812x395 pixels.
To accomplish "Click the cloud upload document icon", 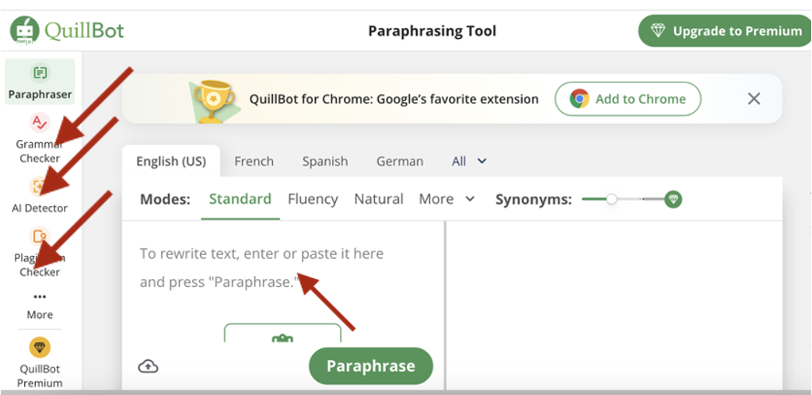I will pos(148,366).
